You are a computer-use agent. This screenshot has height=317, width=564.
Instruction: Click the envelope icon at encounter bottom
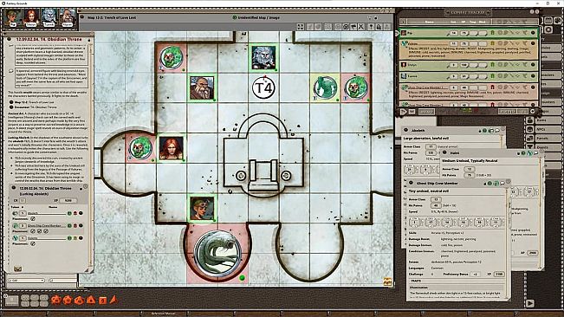click(x=17, y=268)
